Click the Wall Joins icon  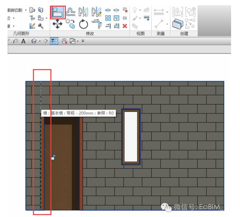coord(32,18)
